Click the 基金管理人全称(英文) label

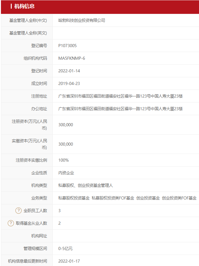pos(28,33)
